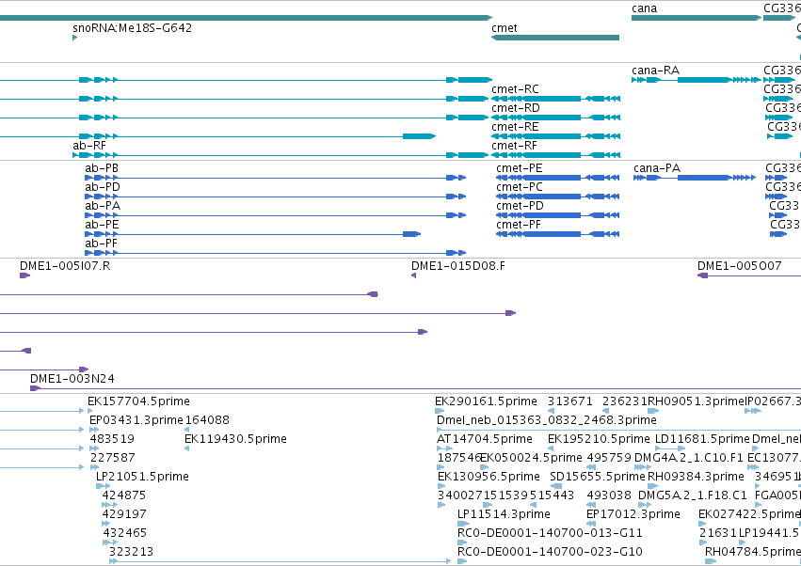Click the DME1-005O07 feature label
Image resolution: width=801 pixels, height=566 pixels.
(739, 266)
